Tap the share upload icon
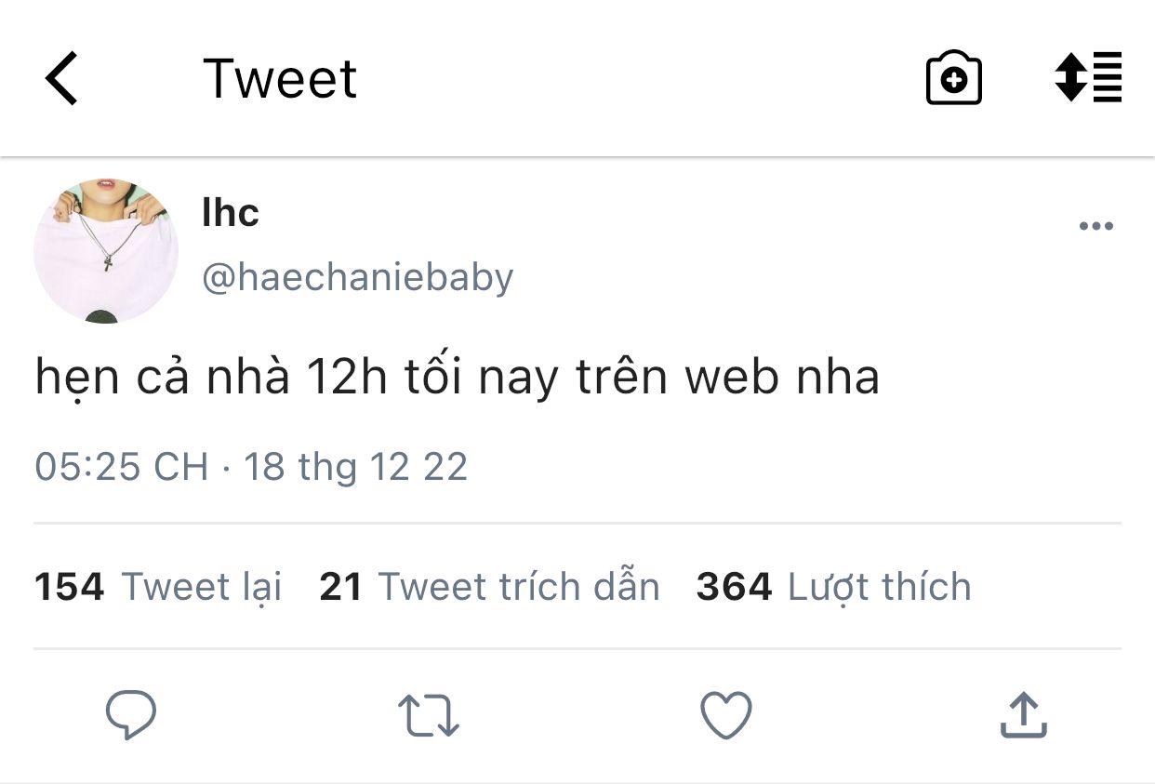This screenshot has height=784, width=1155. coord(1023,715)
